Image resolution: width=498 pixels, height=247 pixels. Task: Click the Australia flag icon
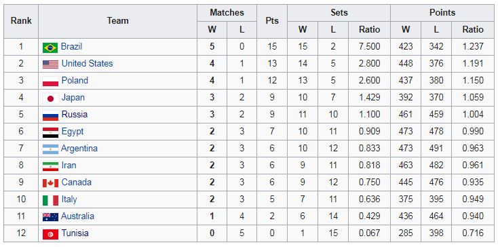pyautogui.click(x=50, y=217)
